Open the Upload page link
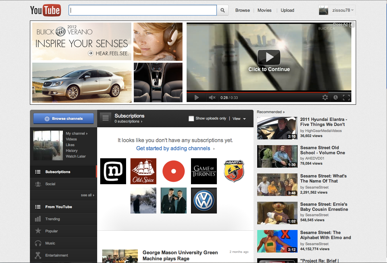The image size is (387, 263). click(287, 10)
